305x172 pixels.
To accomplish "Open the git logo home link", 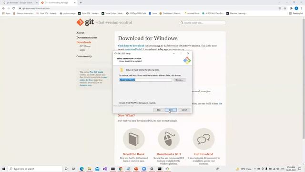I will (85, 22).
